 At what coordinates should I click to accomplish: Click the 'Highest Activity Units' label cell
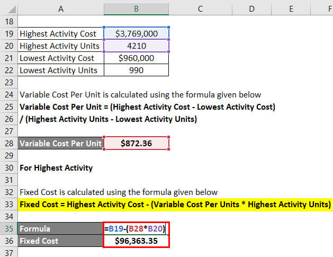[61, 46]
